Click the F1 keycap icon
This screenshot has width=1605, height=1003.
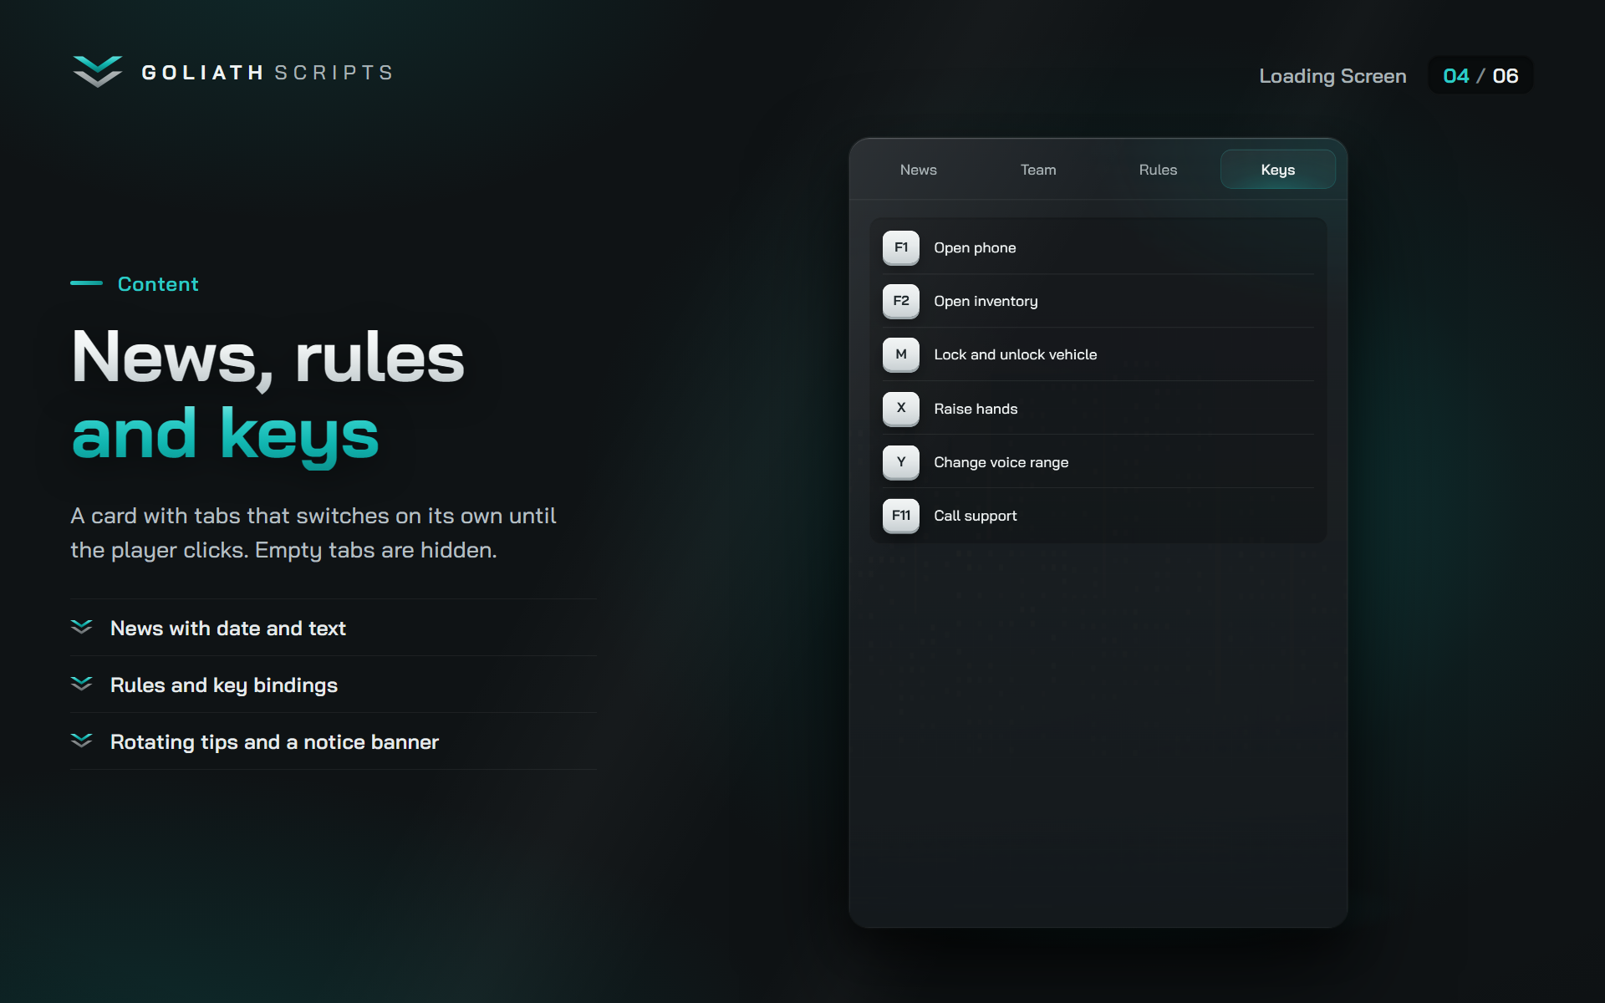(x=900, y=247)
